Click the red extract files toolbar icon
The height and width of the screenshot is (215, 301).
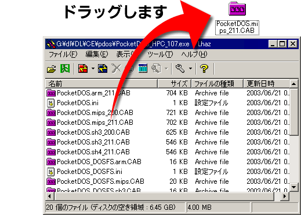coord(83,69)
